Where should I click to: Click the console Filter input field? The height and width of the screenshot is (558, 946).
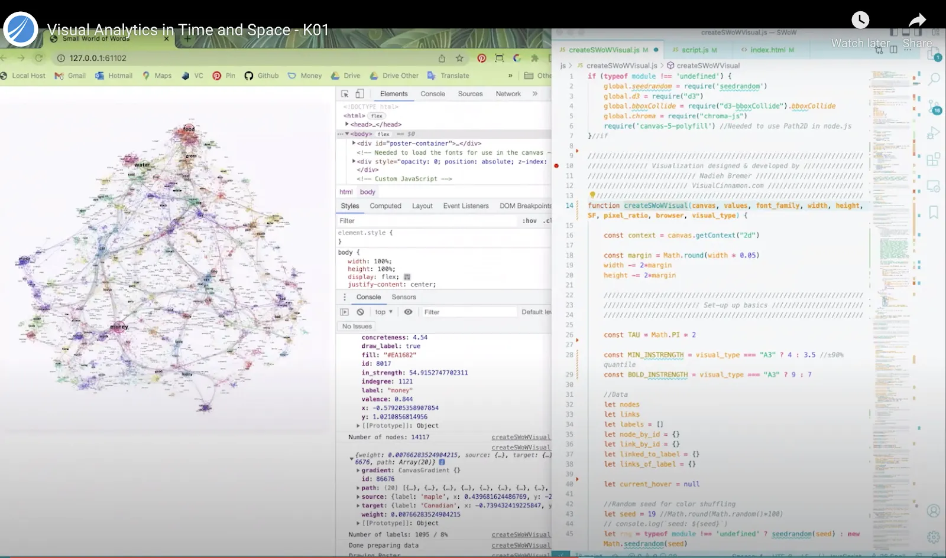pos(468,312)
